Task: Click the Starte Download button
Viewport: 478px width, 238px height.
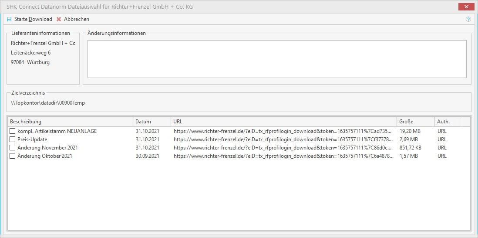Action: (x=29, y=19)
